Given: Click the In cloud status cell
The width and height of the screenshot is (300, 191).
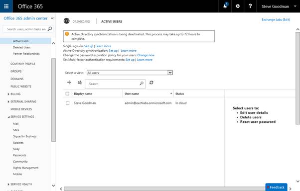Looking at the screenshot, I should [x=181, y=103].
